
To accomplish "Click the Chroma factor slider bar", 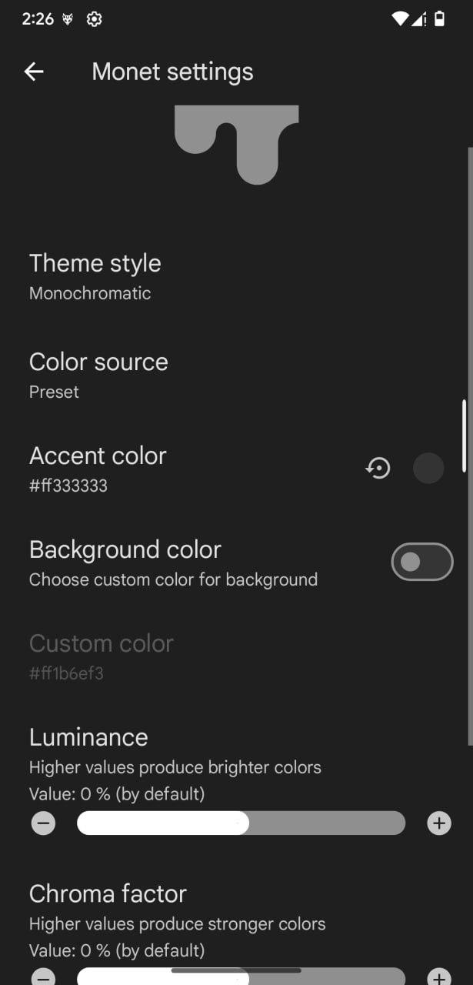I will 241,977.
